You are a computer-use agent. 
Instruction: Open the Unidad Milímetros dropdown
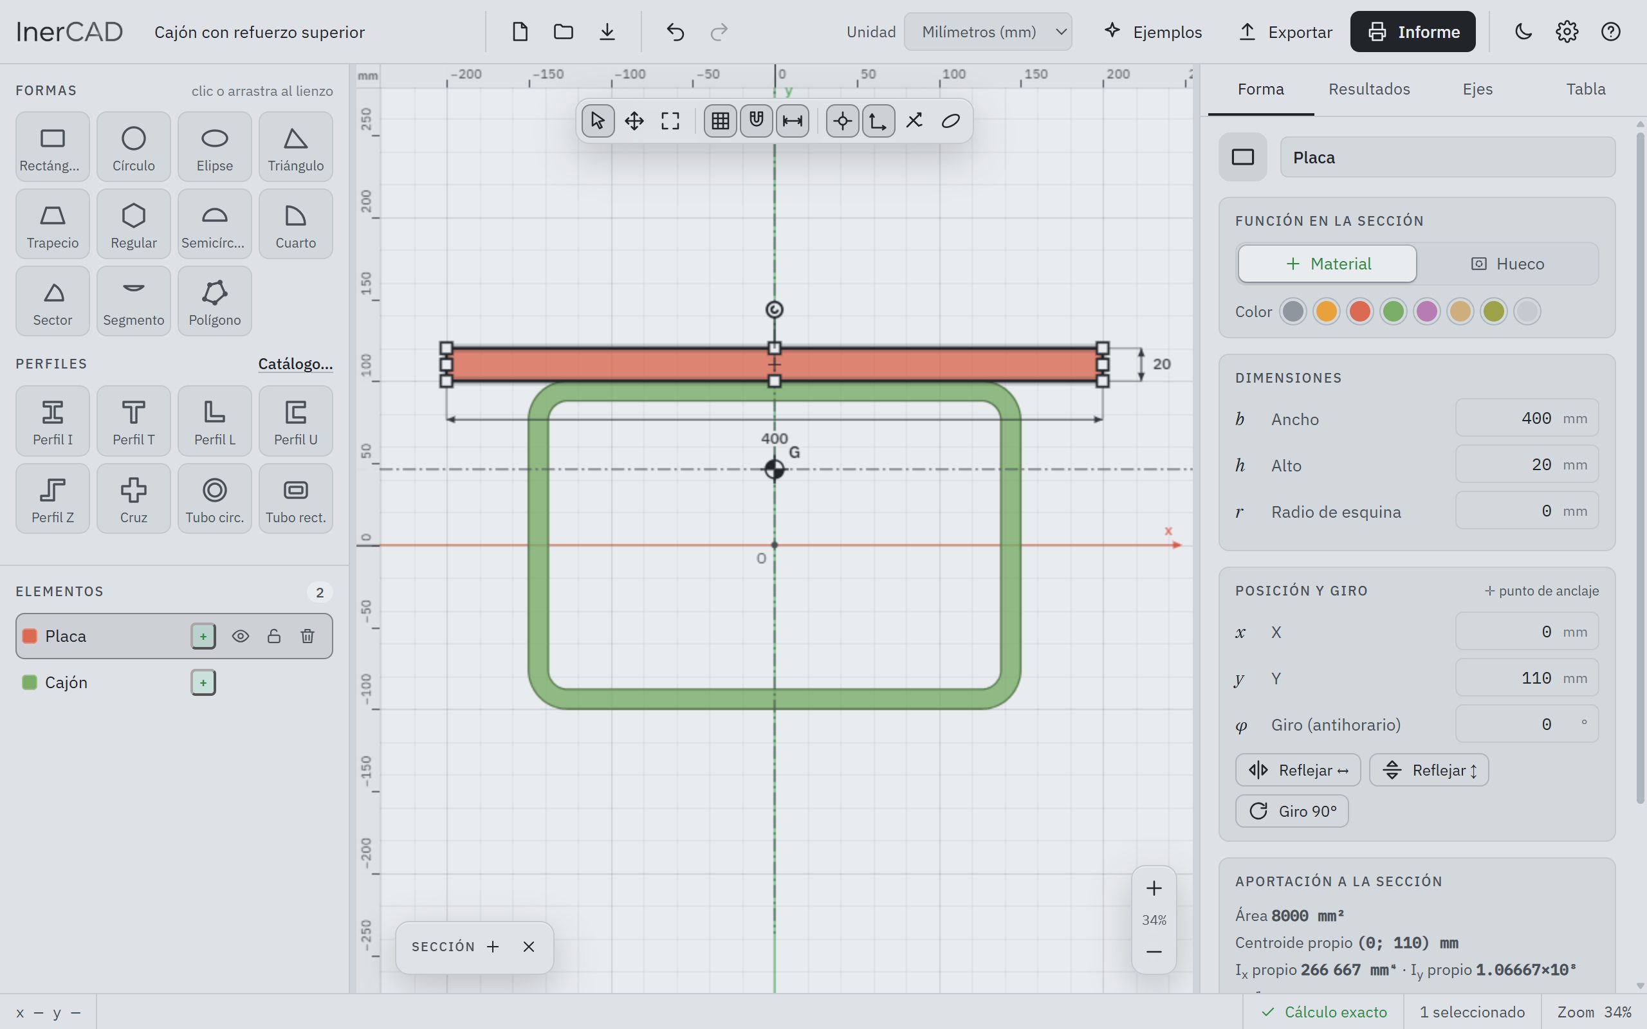988,32
